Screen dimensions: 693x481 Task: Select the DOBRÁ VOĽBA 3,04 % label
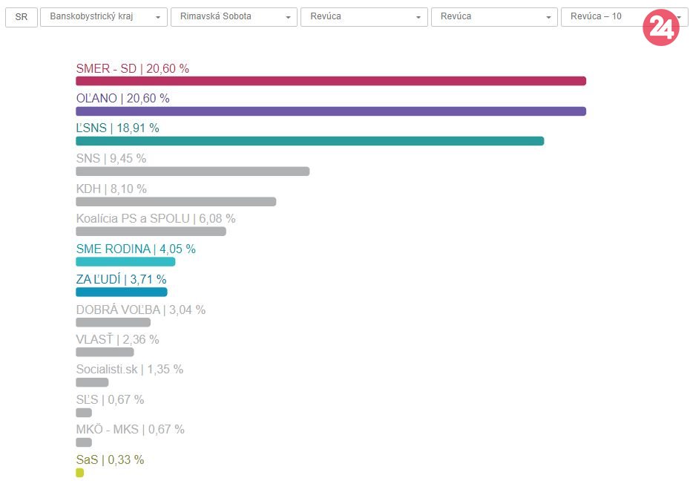coord(140,310)
